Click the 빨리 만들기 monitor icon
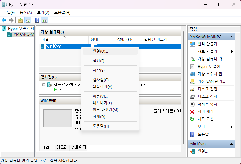The image size is (241, 164). 192,44
